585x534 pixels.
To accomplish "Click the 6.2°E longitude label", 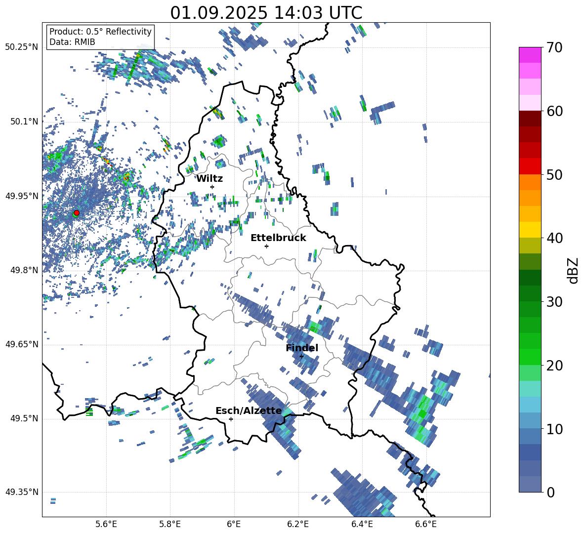I will (x=298, y=524).
